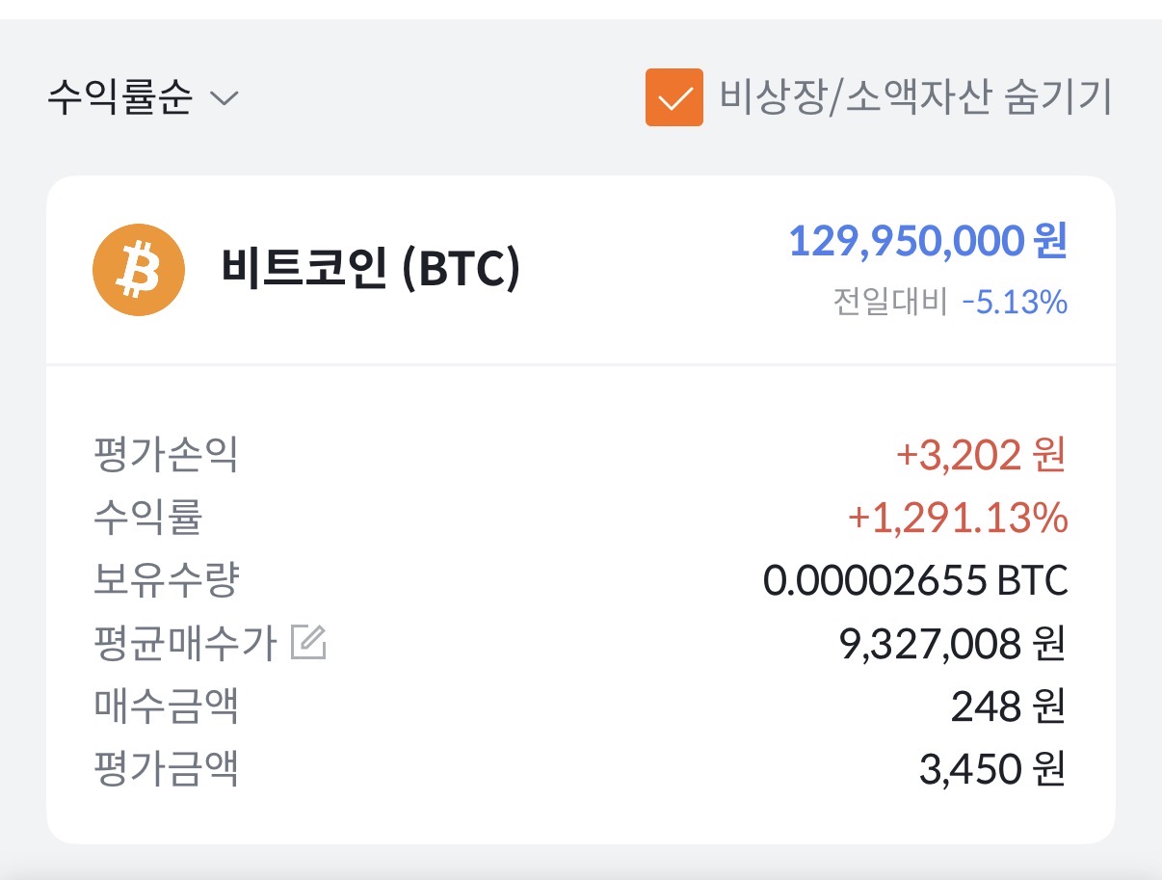
Task: Click the 0.00002655 BTC holding amount
Action: coord(915,580)
